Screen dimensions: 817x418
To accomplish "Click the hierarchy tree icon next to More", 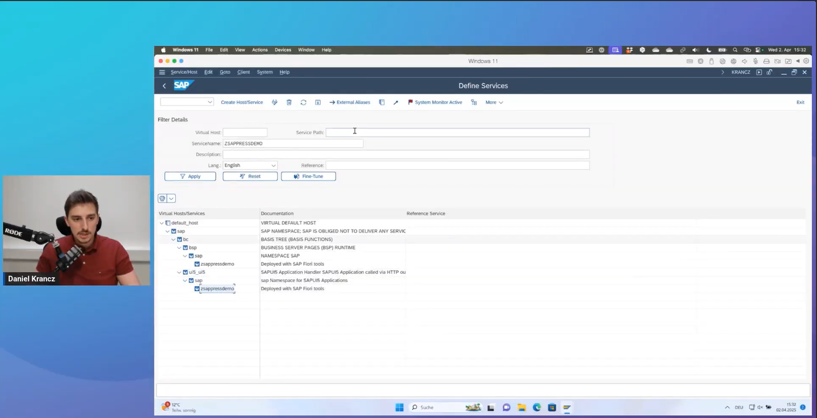I will (474, 102).
